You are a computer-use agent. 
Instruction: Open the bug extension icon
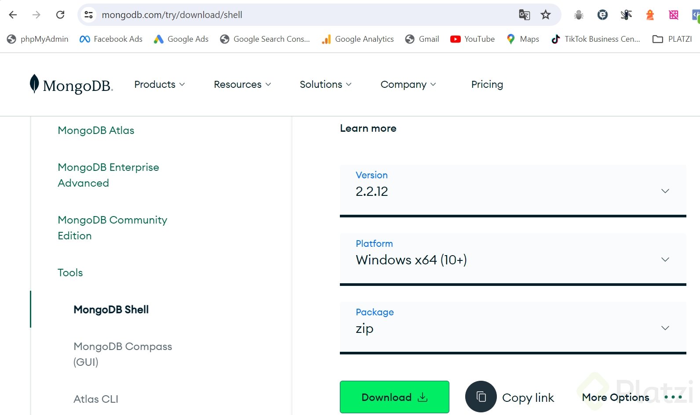579,15
